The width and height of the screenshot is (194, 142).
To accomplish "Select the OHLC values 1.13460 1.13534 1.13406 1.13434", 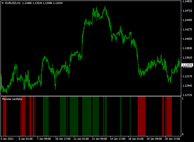I will 42,3.
